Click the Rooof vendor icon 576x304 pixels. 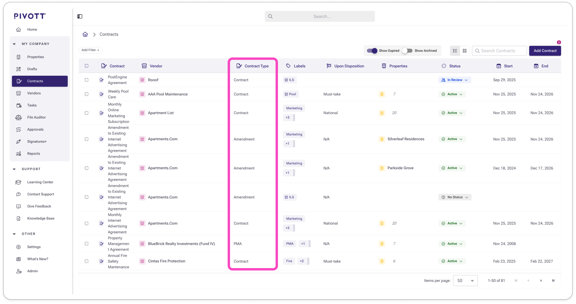click(142, 80)
